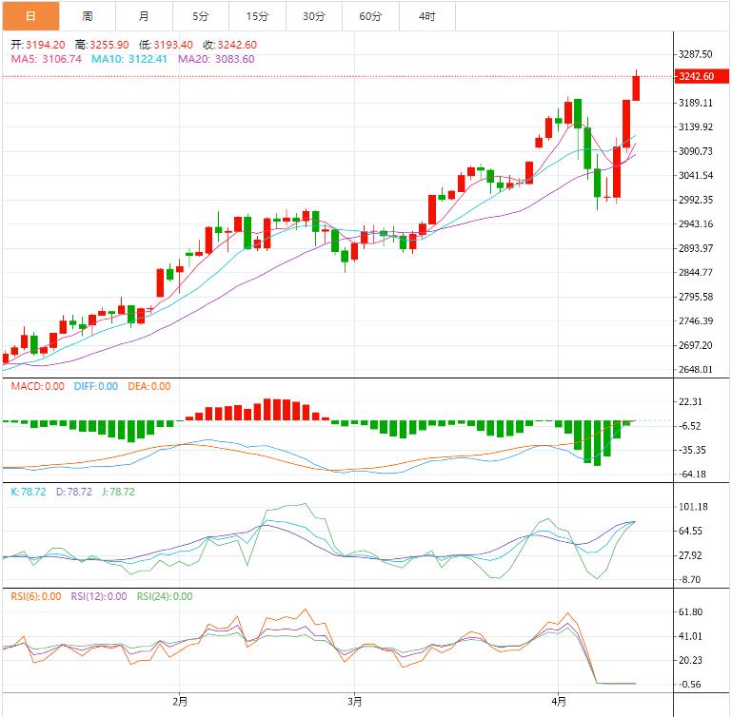This screenshot has width=732, height=717.
Task: Open the 月 monthly timeframe tab
Action: click(x=144, y=16)
